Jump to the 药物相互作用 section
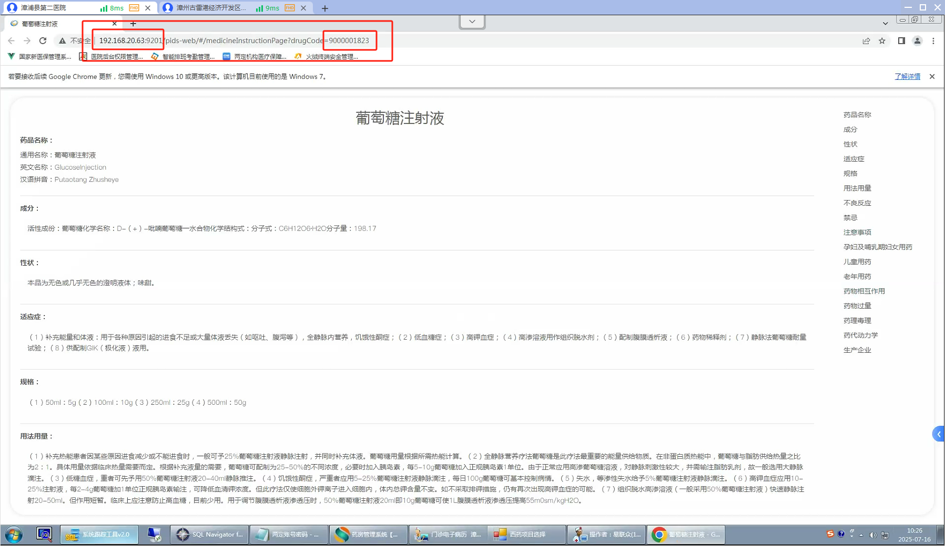The image size is (945, 546). pos(864,291)
